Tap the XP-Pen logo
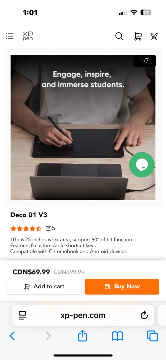Viewport: 166px width, 360px height. click(x=28, y=36)
